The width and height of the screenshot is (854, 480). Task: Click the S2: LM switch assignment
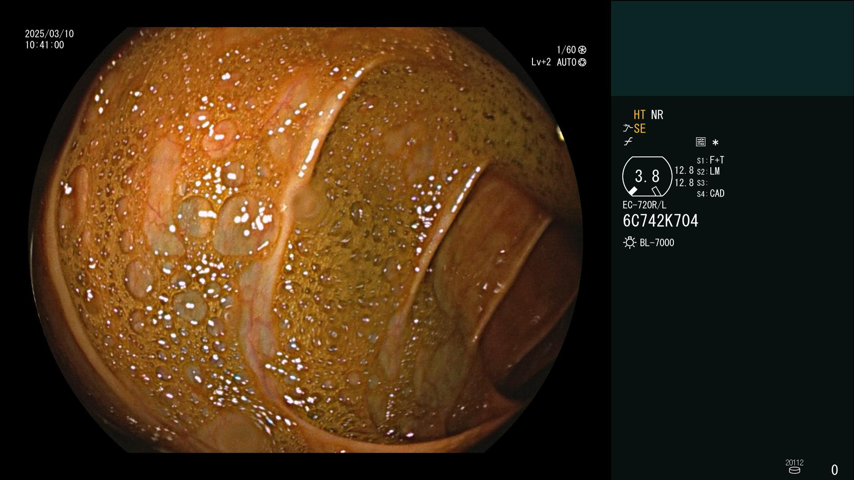pyautogui.click(x=709, y=172)
